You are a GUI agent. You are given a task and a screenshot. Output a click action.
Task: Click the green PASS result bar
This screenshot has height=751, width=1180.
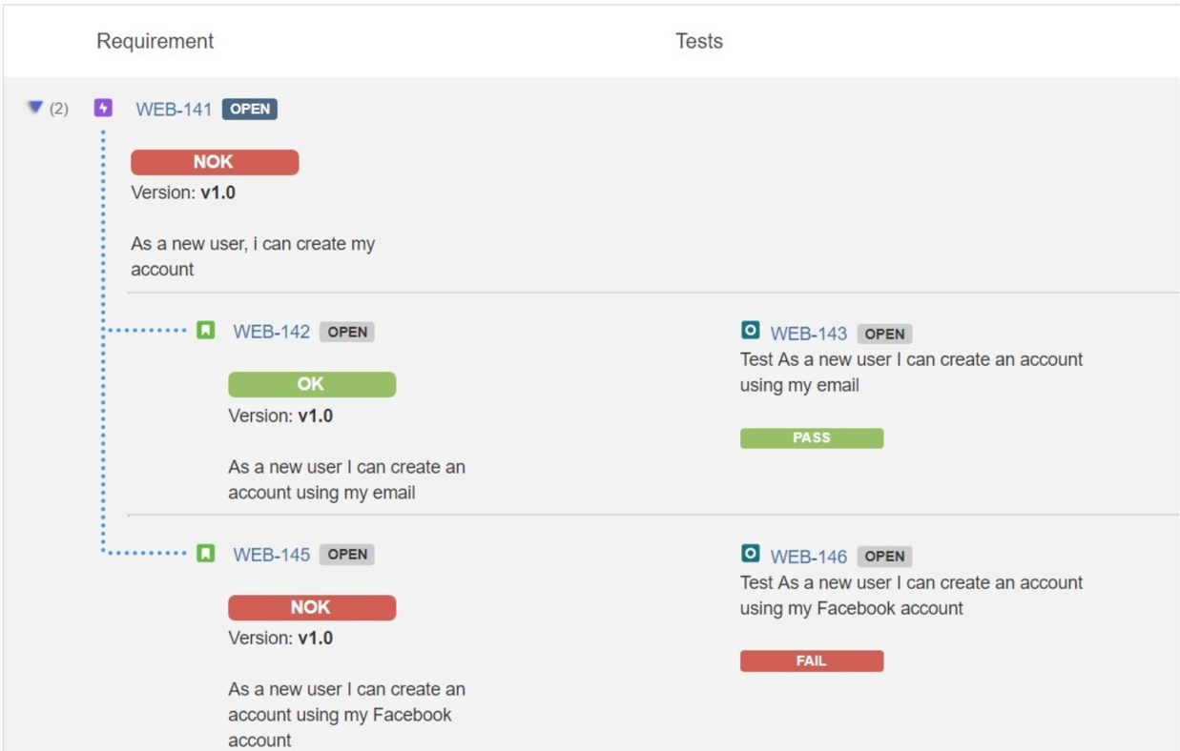click(812, 437)
